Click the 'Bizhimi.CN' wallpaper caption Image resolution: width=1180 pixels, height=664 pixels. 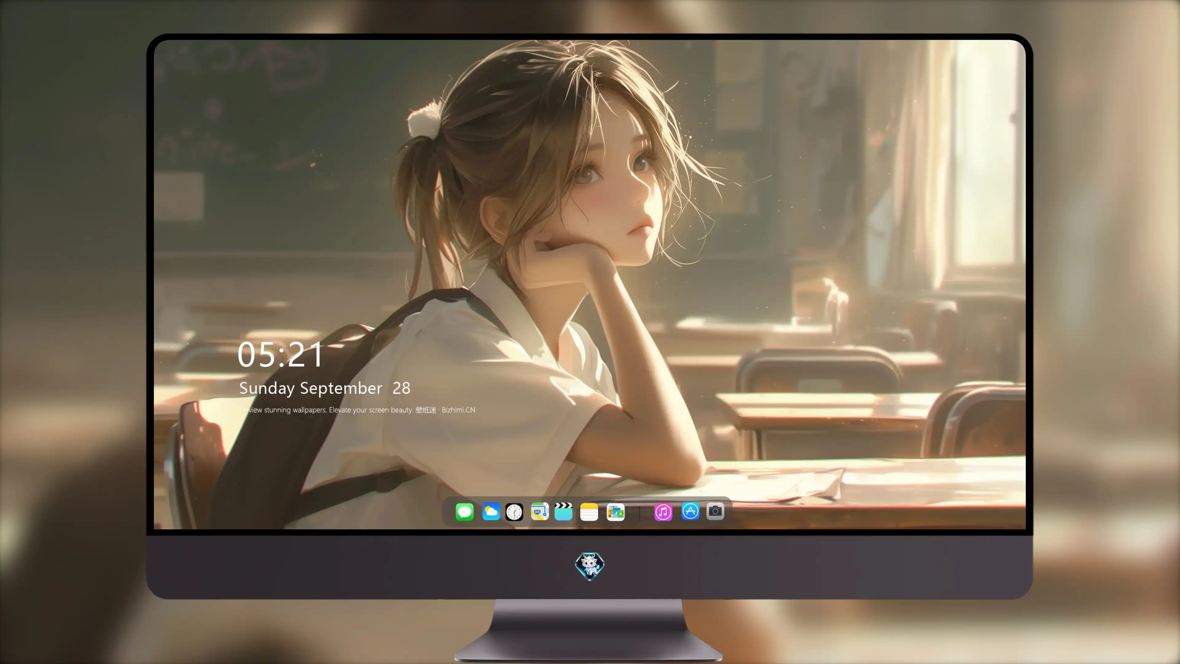tap(458, 410)
